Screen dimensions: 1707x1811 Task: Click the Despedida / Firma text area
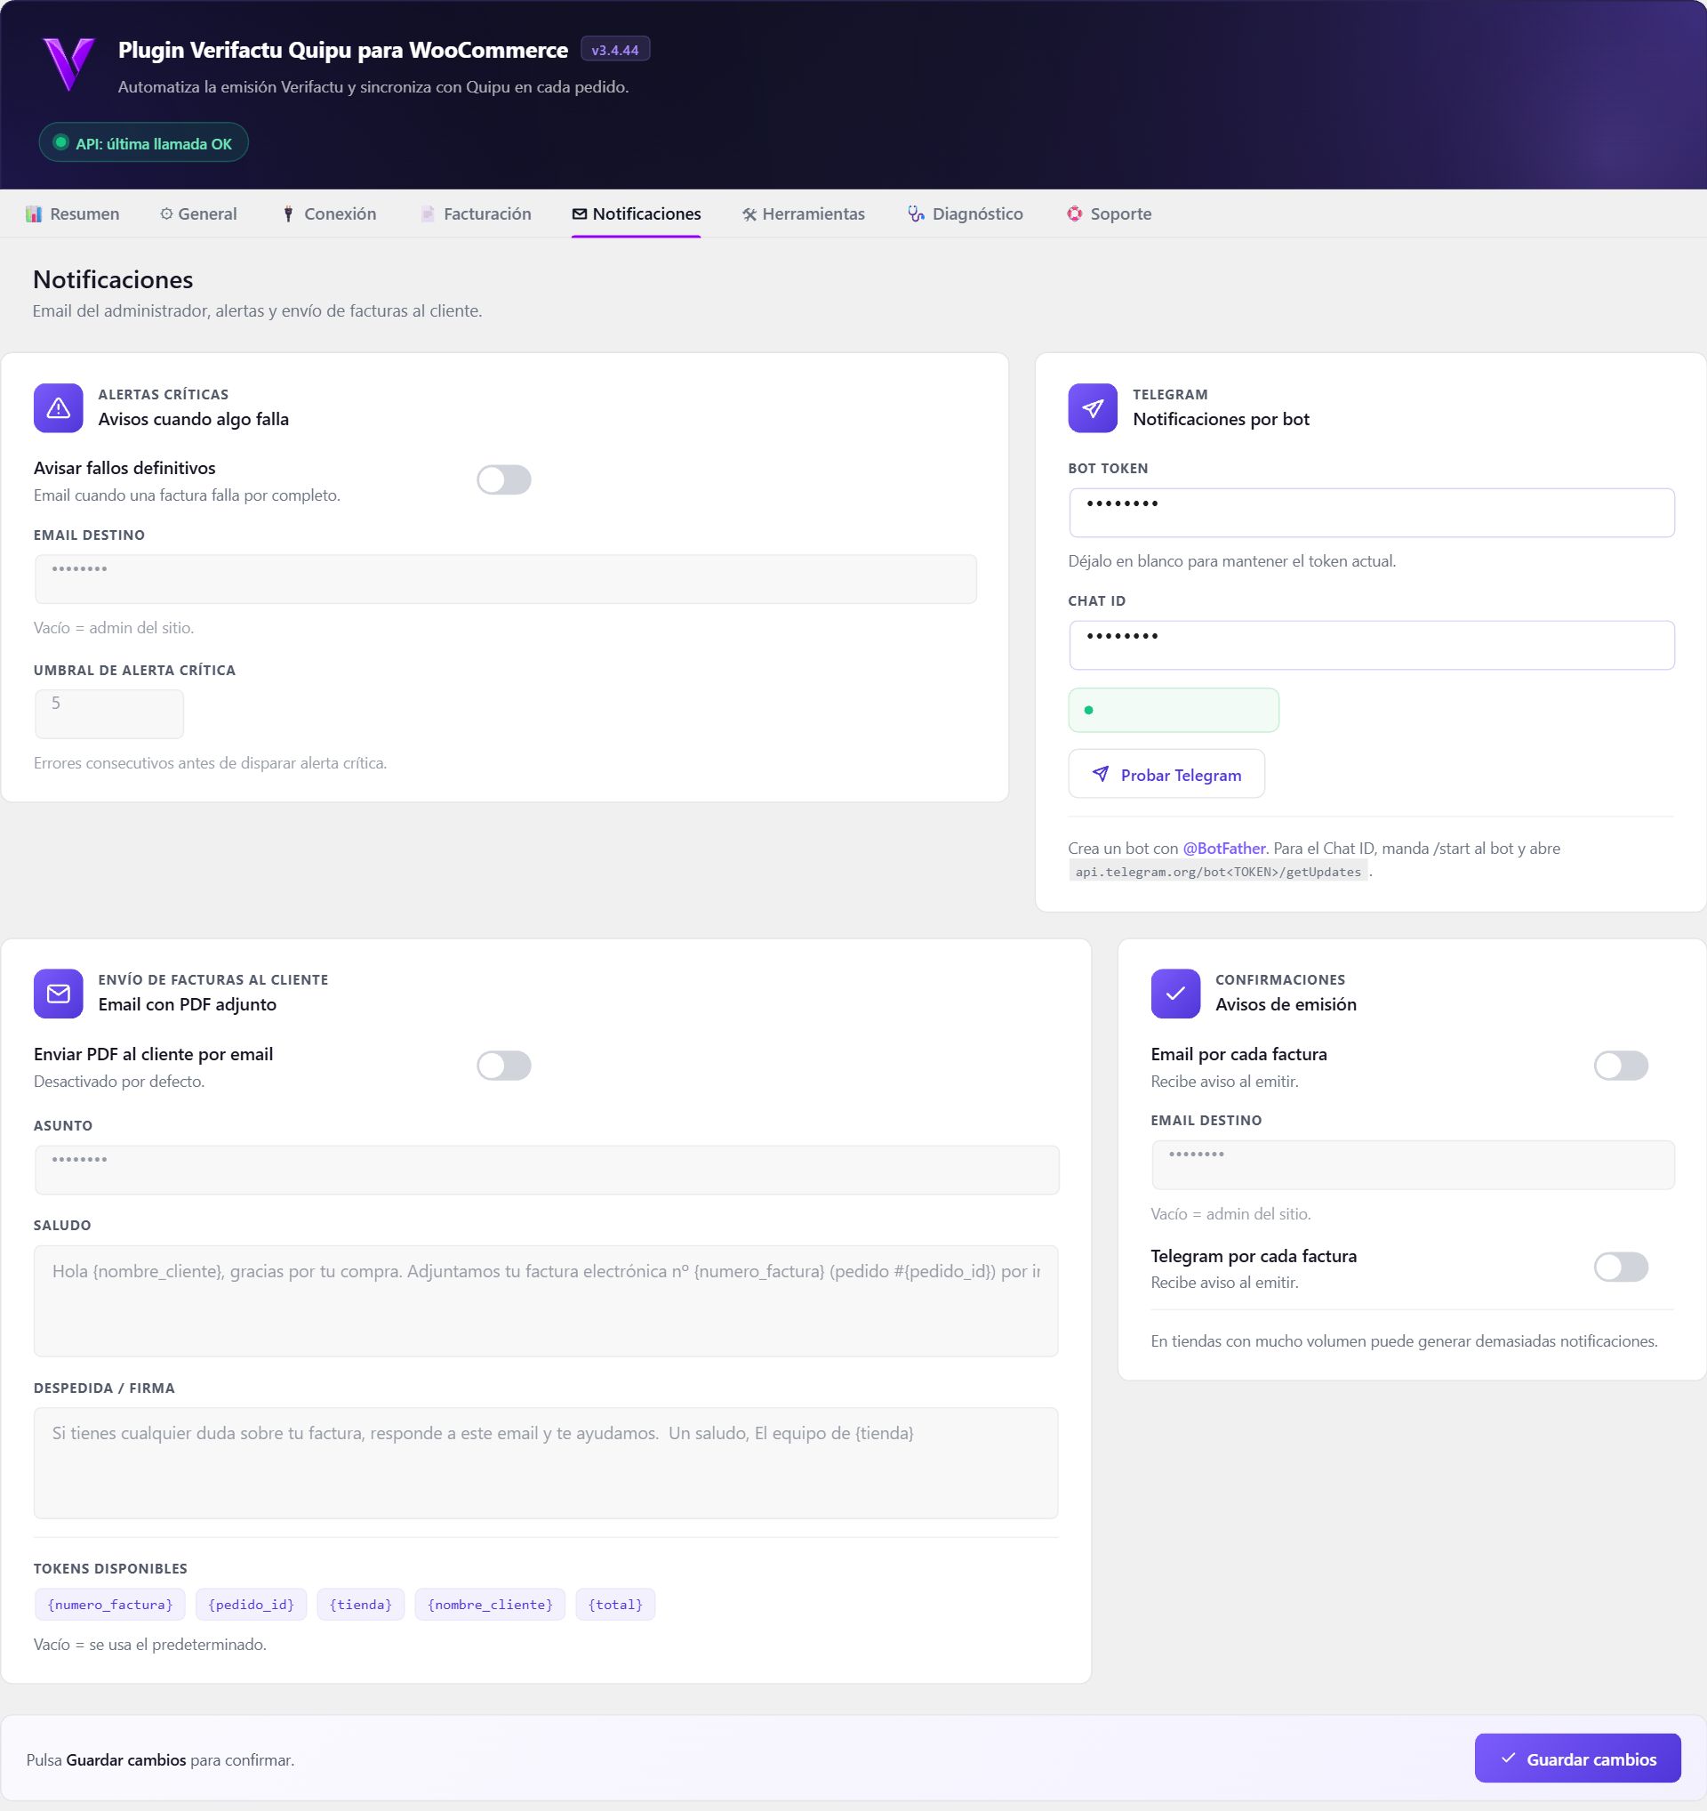pyautogui.click(x=546, y=1463)
